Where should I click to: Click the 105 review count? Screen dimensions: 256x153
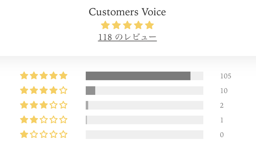click(x=226, y=76)
